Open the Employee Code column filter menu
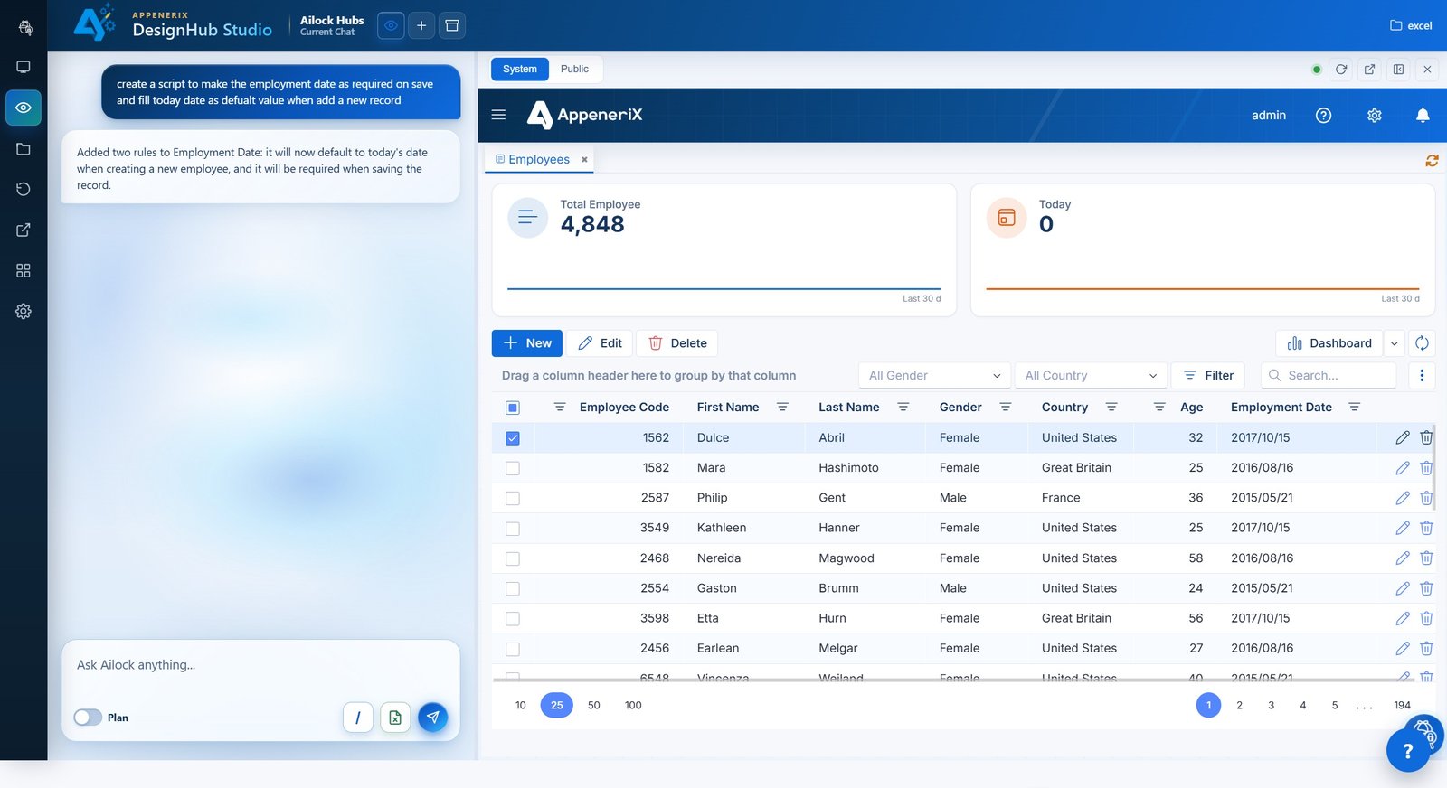The image size is (1447, 788). (560, 408)
